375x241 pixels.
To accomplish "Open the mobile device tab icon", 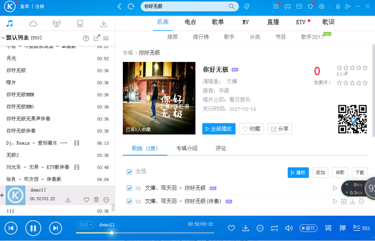I will tap(80, 23).
